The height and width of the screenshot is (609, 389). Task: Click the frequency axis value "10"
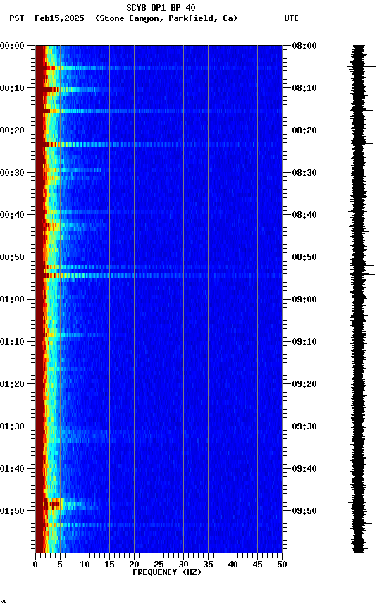(85, 565)
